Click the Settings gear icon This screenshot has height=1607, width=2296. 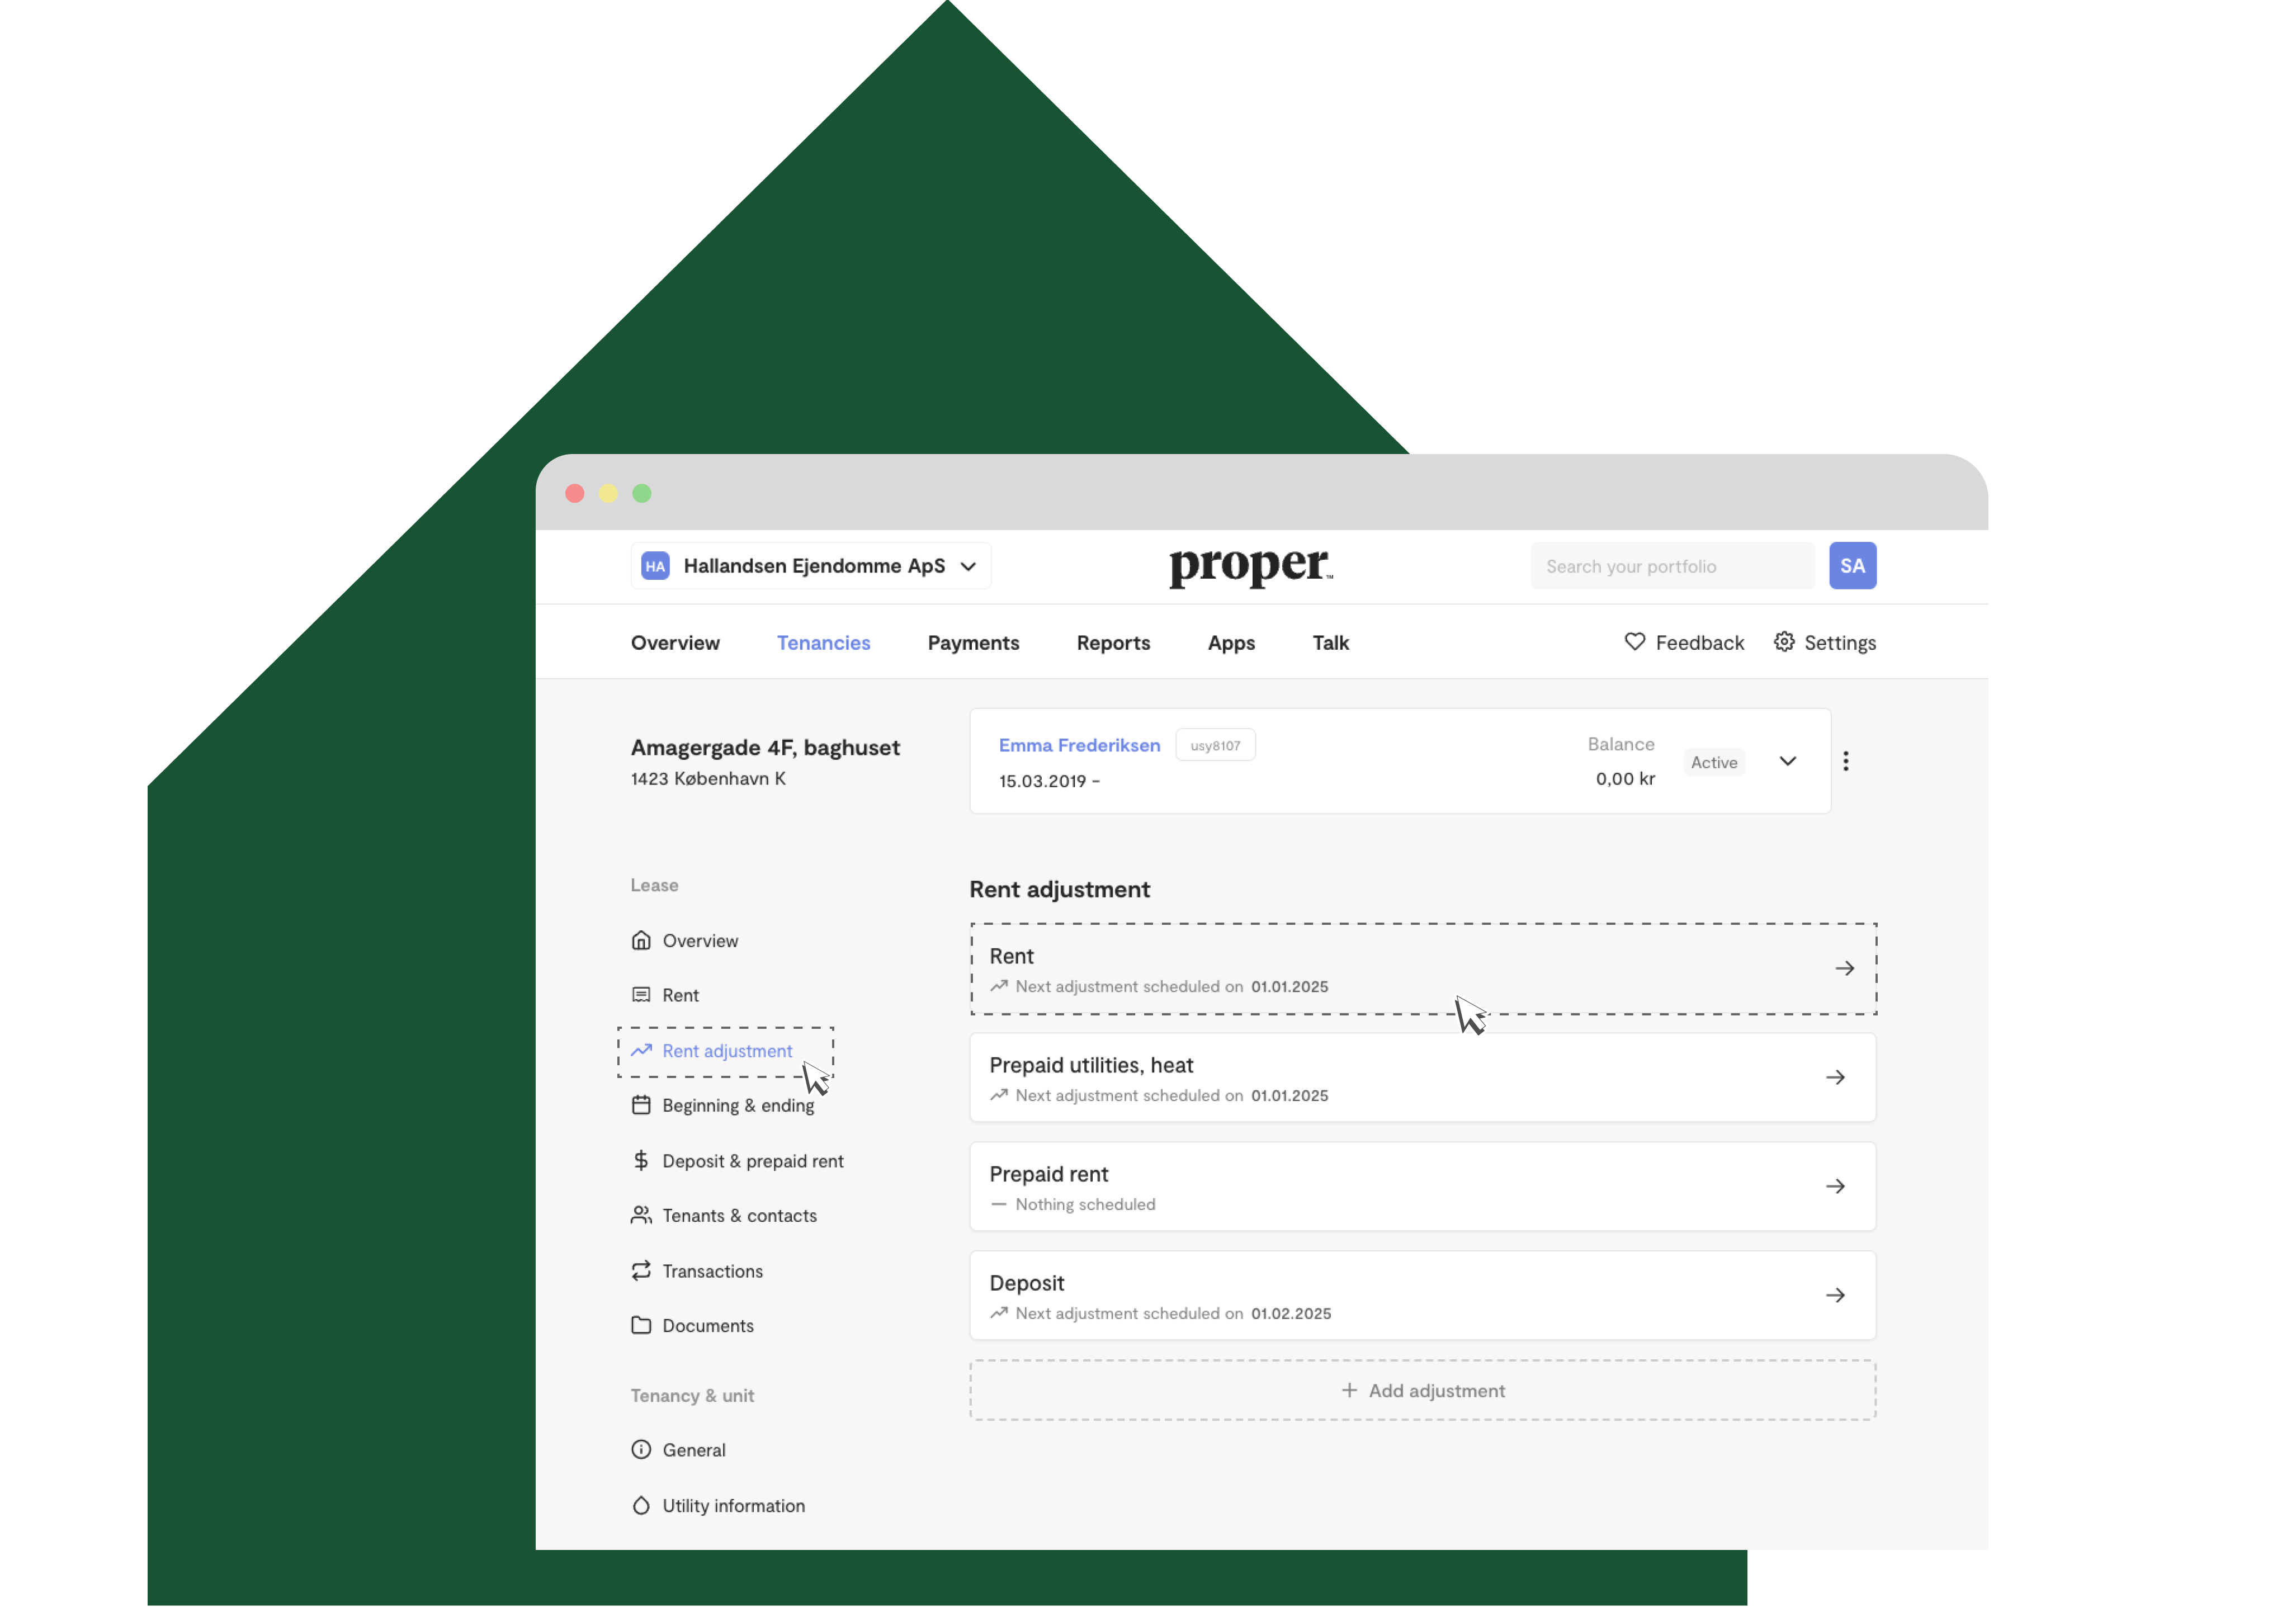tap(1784, 642)
